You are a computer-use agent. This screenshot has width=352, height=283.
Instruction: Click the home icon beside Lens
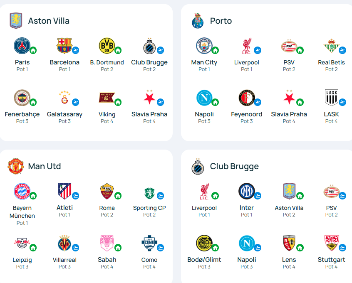click(x=300, y=248)
